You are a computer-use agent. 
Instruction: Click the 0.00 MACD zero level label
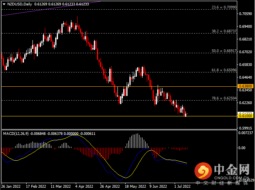click(x=241, y=148)
